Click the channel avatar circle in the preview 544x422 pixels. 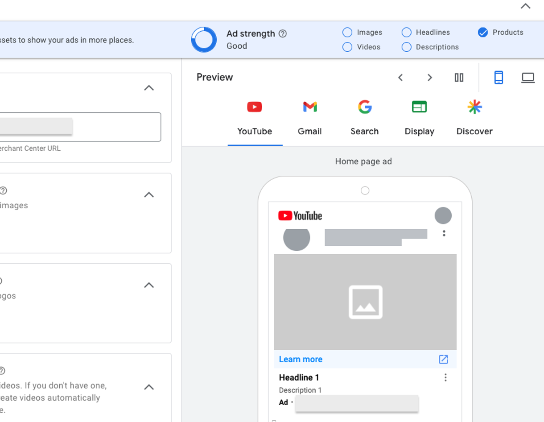pos(297,239)
